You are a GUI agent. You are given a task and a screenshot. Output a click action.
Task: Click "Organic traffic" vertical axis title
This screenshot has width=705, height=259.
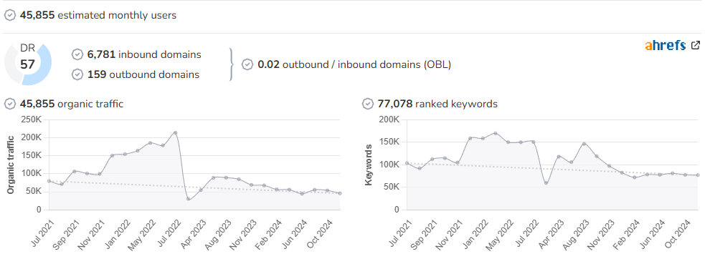click(x=11, y=165)
